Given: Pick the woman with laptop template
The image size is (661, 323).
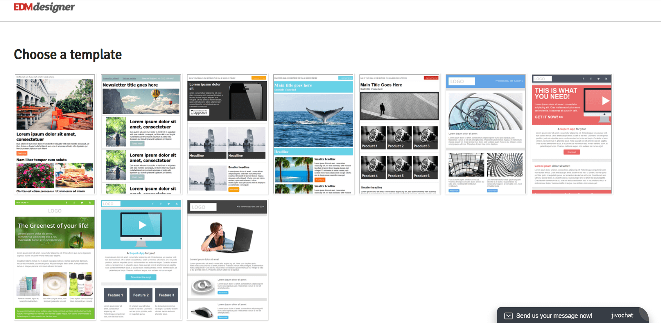Looking at the screenshot, I should [227, 260].
